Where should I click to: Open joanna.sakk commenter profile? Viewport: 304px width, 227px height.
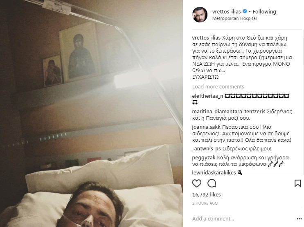pyautogui.click(x=206, y=127)
